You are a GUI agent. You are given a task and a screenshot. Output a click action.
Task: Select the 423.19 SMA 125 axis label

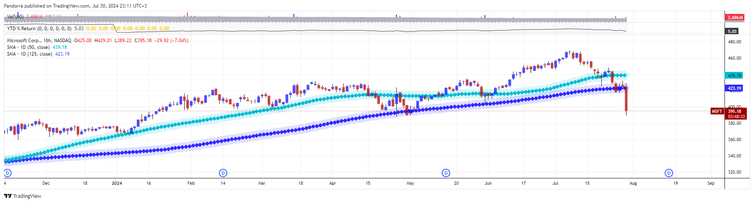734,88
